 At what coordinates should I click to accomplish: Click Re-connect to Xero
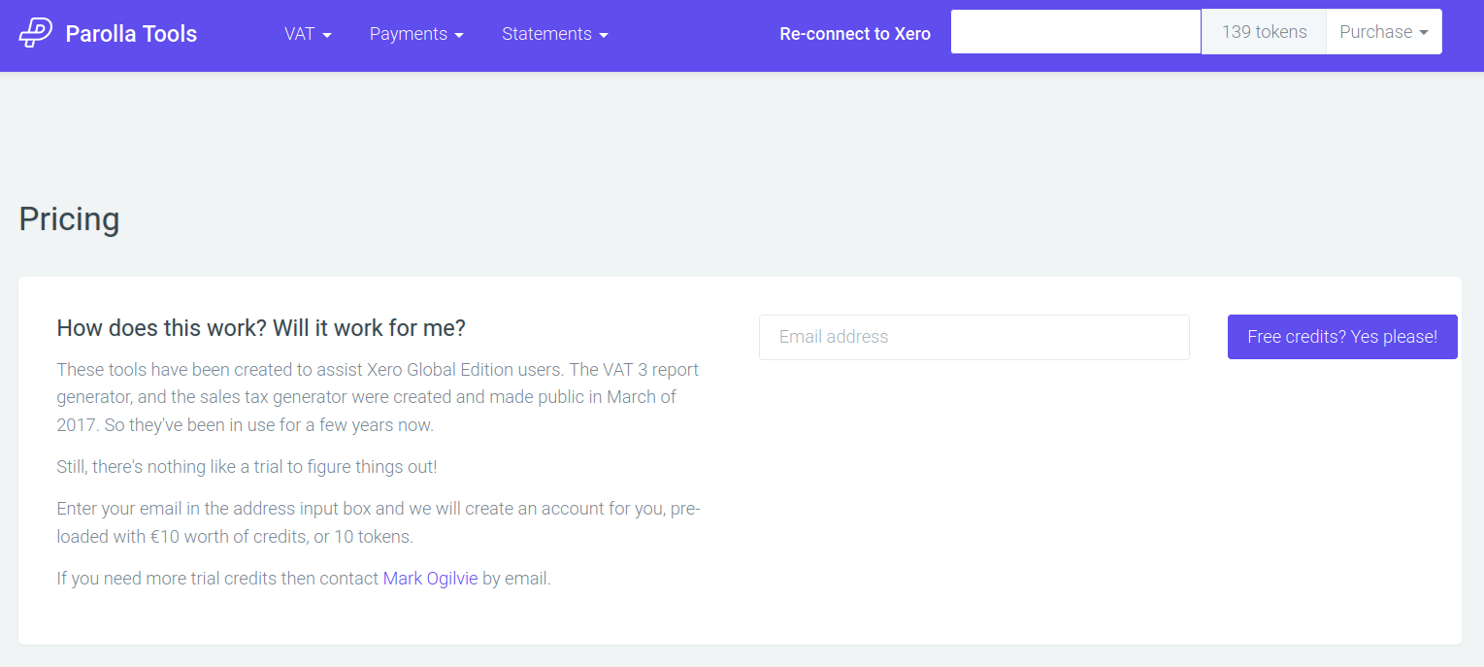[x=855, y=34]
